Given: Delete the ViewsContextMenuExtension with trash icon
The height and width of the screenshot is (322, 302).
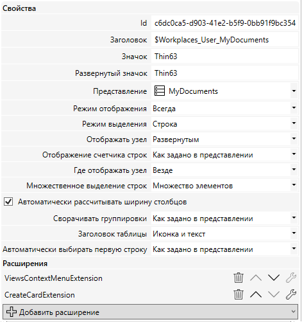Looking at the screenshot, I should [x=238, y=278].
